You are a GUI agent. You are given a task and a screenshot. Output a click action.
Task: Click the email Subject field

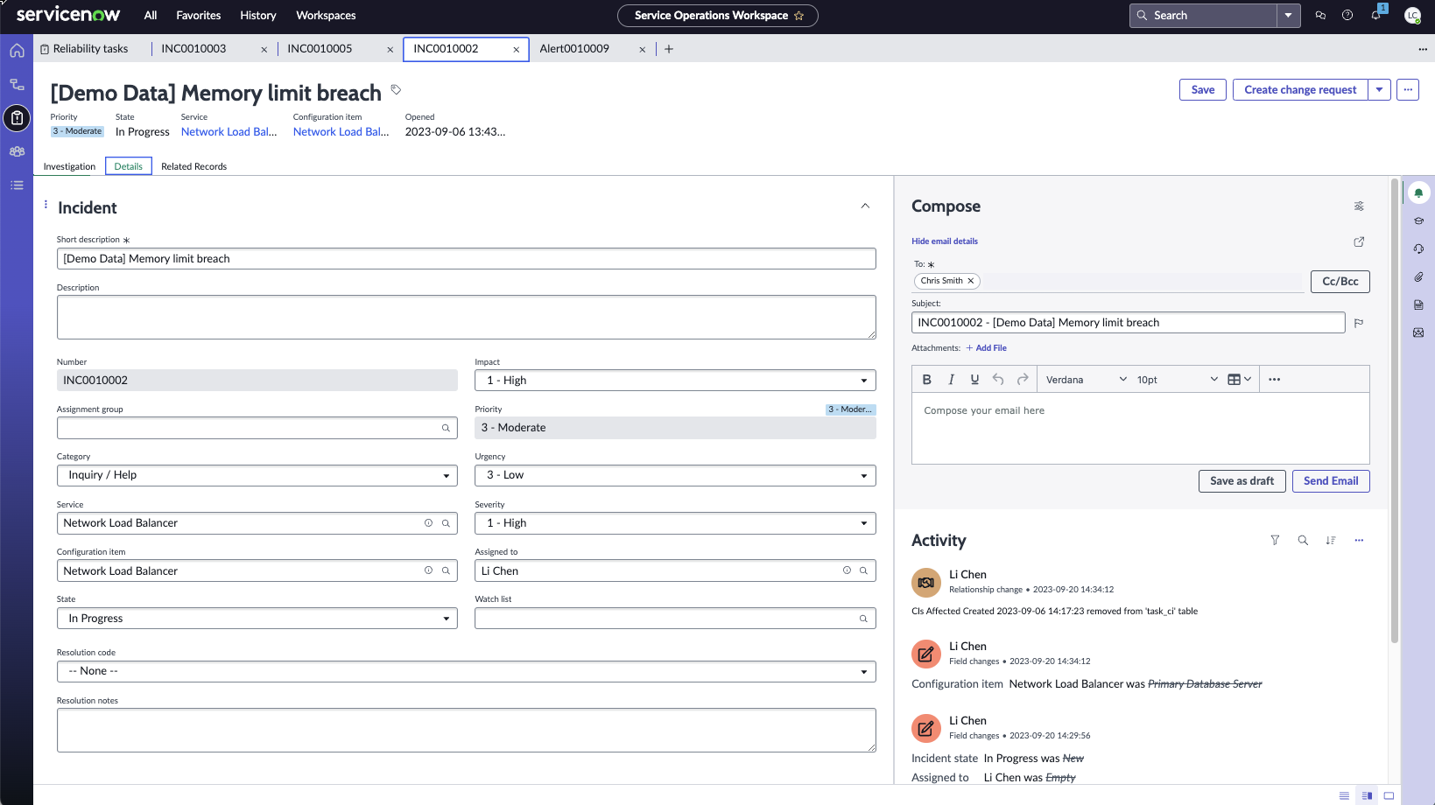1128,323
